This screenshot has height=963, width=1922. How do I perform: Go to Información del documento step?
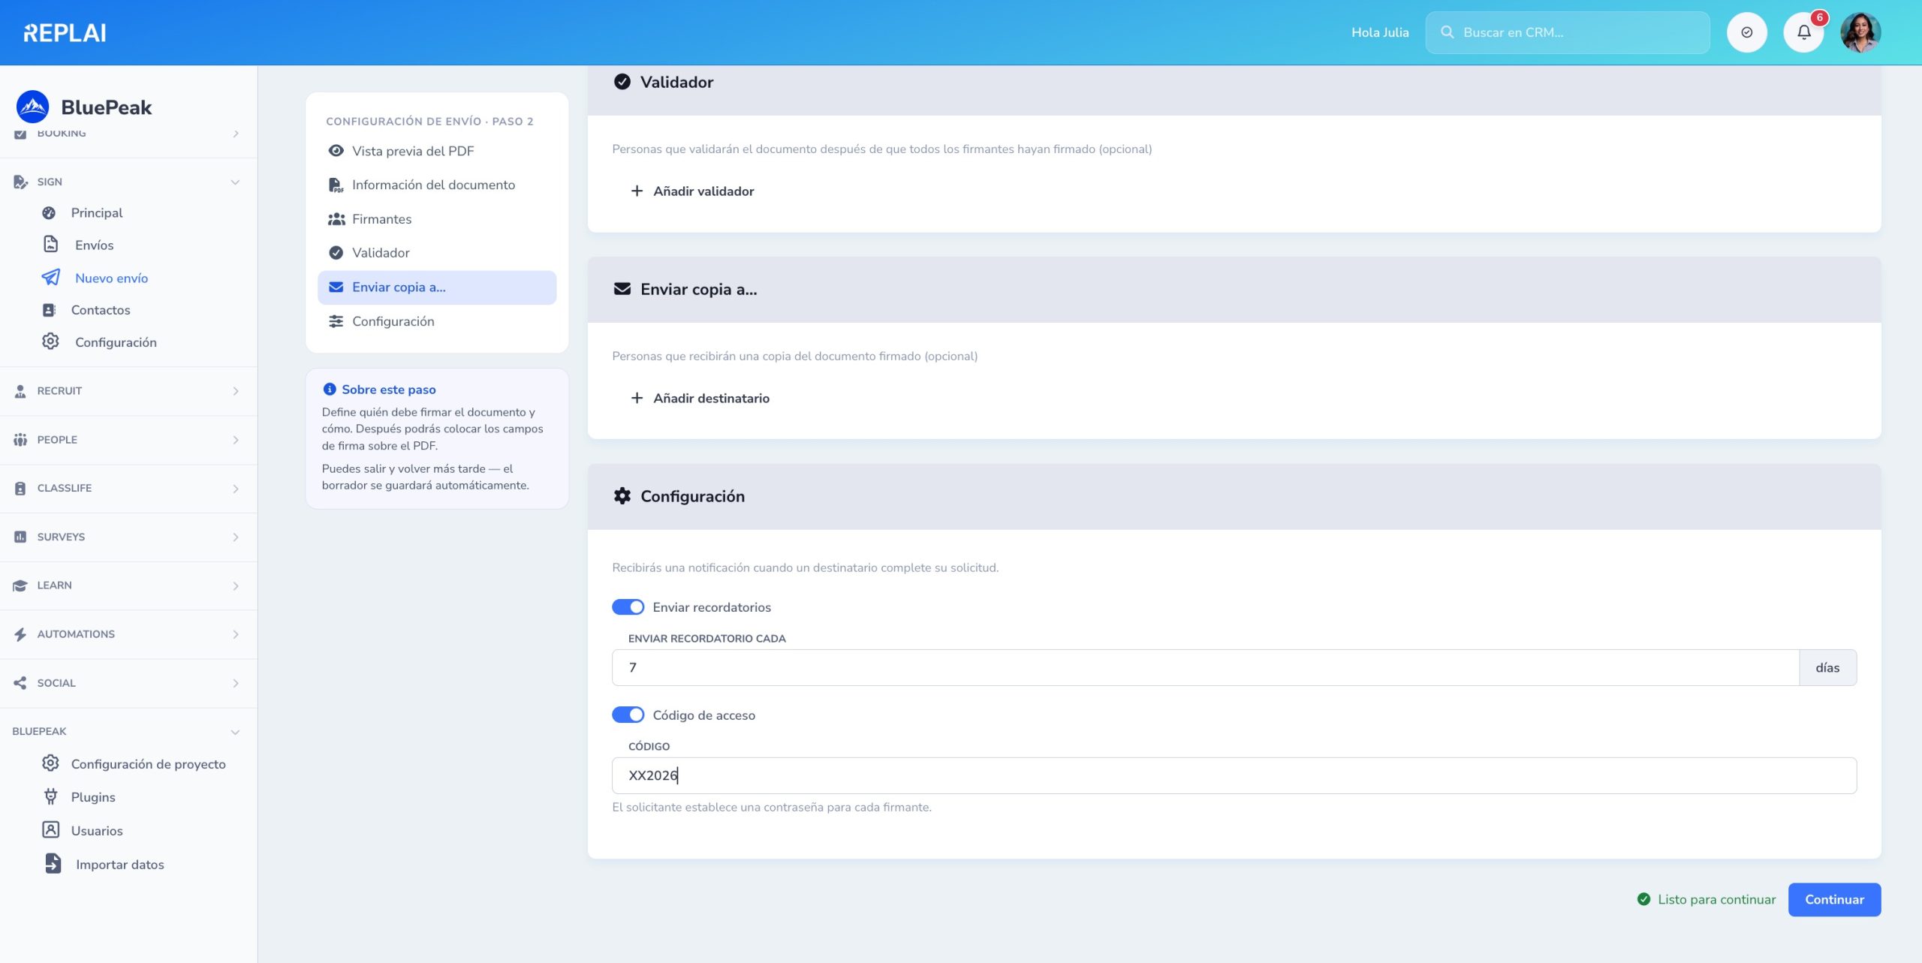pos(437,185)
